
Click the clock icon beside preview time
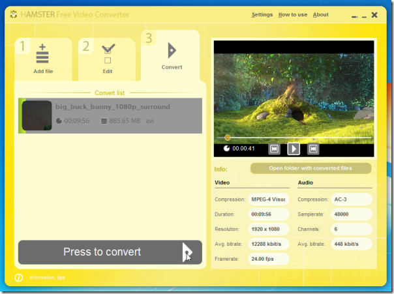[226, 149]
